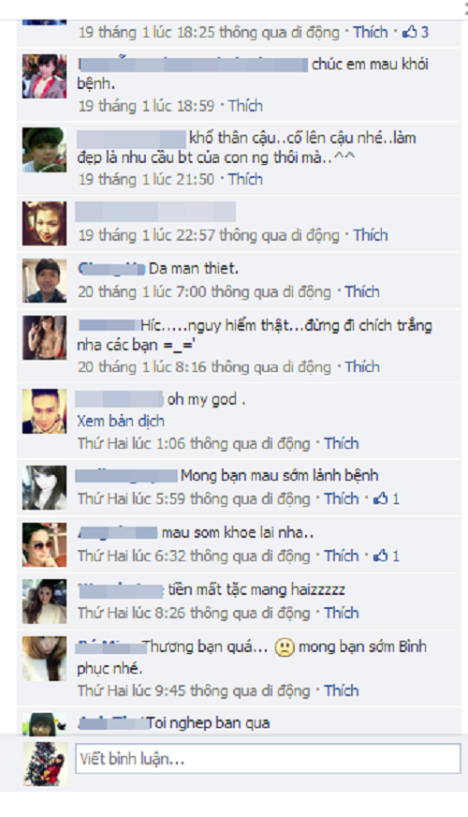Click the sad face emoticon in the comment

pyautogui.click(x=285, y=647)
